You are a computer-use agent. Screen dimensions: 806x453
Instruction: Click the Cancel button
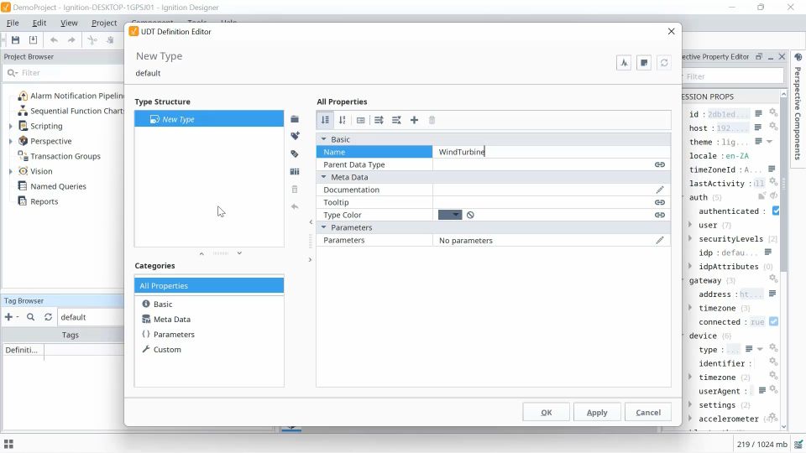[647, 413]
